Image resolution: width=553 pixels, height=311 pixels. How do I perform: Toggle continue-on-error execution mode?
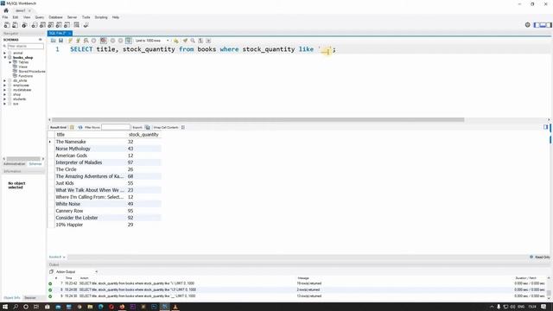pos(103,41)
